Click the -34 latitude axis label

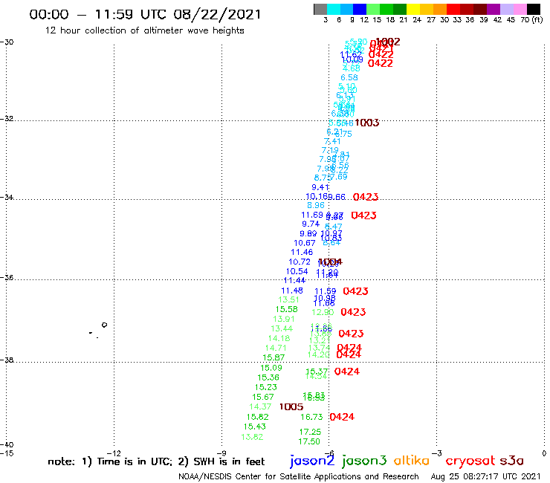coord(7,197)
